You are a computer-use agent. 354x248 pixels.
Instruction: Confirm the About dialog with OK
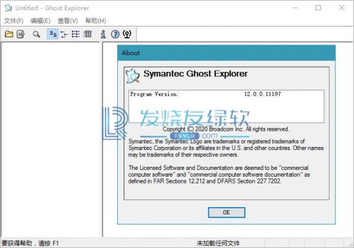226,212
